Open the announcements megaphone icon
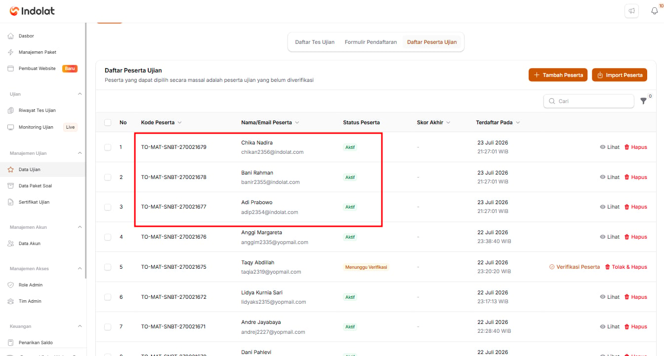 coord(631,11)
